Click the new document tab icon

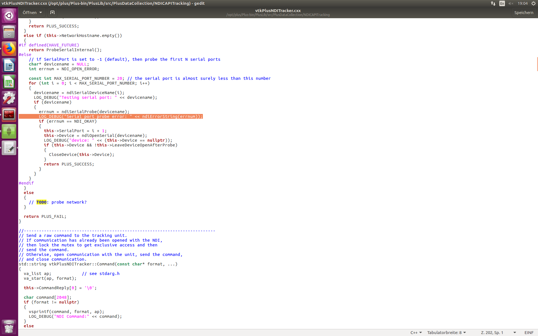(52, 13)
